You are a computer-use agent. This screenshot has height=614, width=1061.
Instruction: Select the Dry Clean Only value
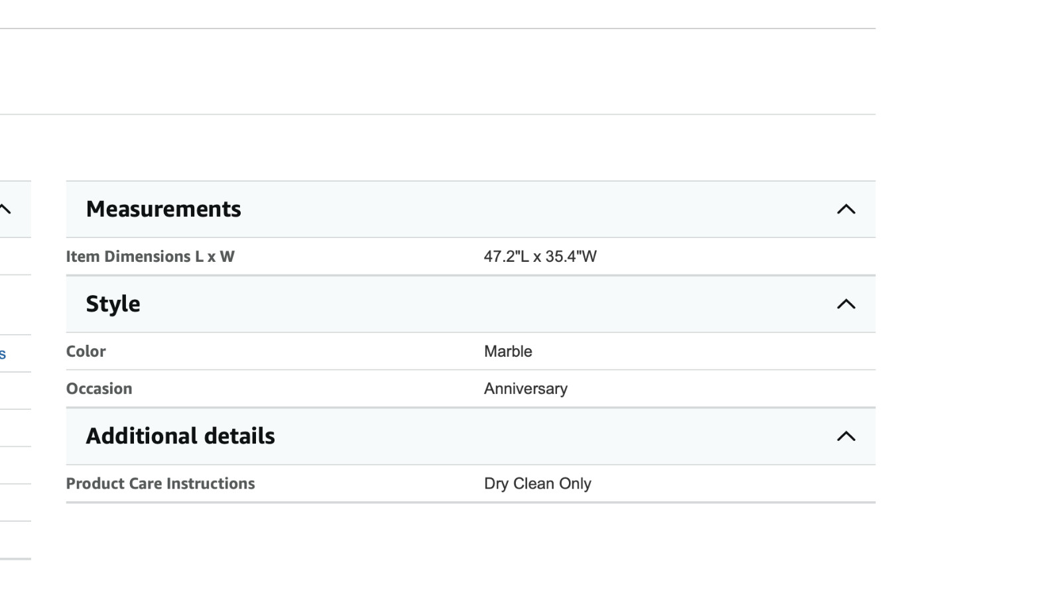tap(538, 483)
